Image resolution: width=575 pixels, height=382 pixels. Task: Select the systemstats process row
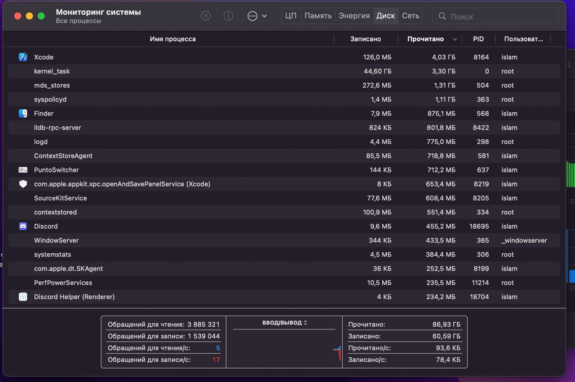284,254
